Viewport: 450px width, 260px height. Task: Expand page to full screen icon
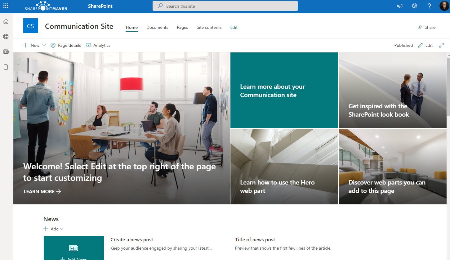click(441, 45)
